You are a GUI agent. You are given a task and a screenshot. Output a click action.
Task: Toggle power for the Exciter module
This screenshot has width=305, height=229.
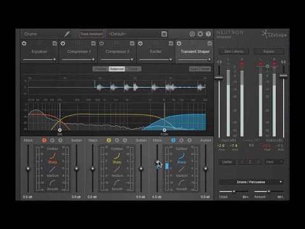coord(140,43)
